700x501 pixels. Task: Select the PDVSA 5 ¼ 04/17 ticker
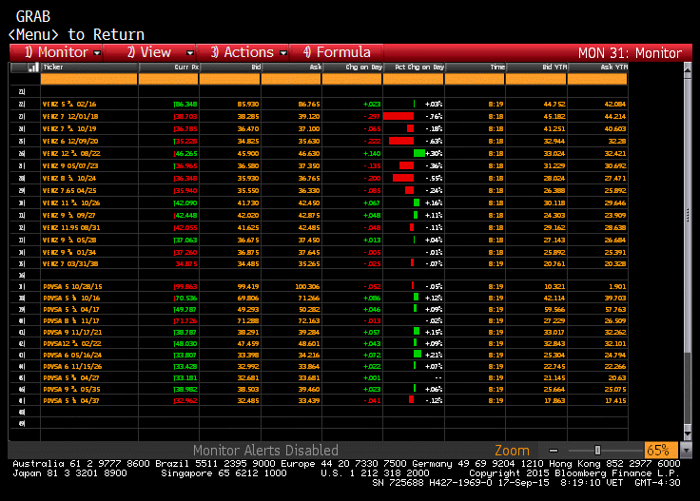(71, 310)
